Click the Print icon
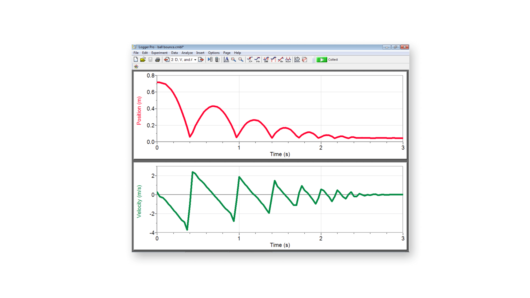The image size is (530, 298). (x=157, y=60)
